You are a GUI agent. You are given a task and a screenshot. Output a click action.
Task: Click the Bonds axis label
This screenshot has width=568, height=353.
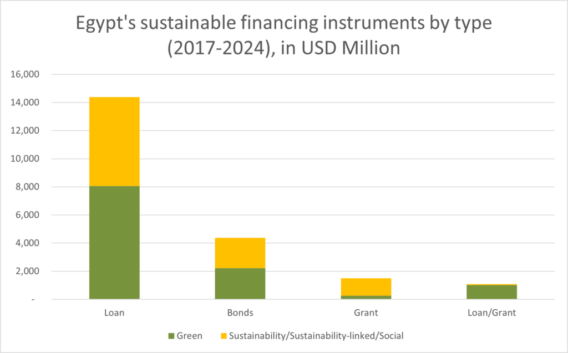pyautogui.click(x=240, y=313)
